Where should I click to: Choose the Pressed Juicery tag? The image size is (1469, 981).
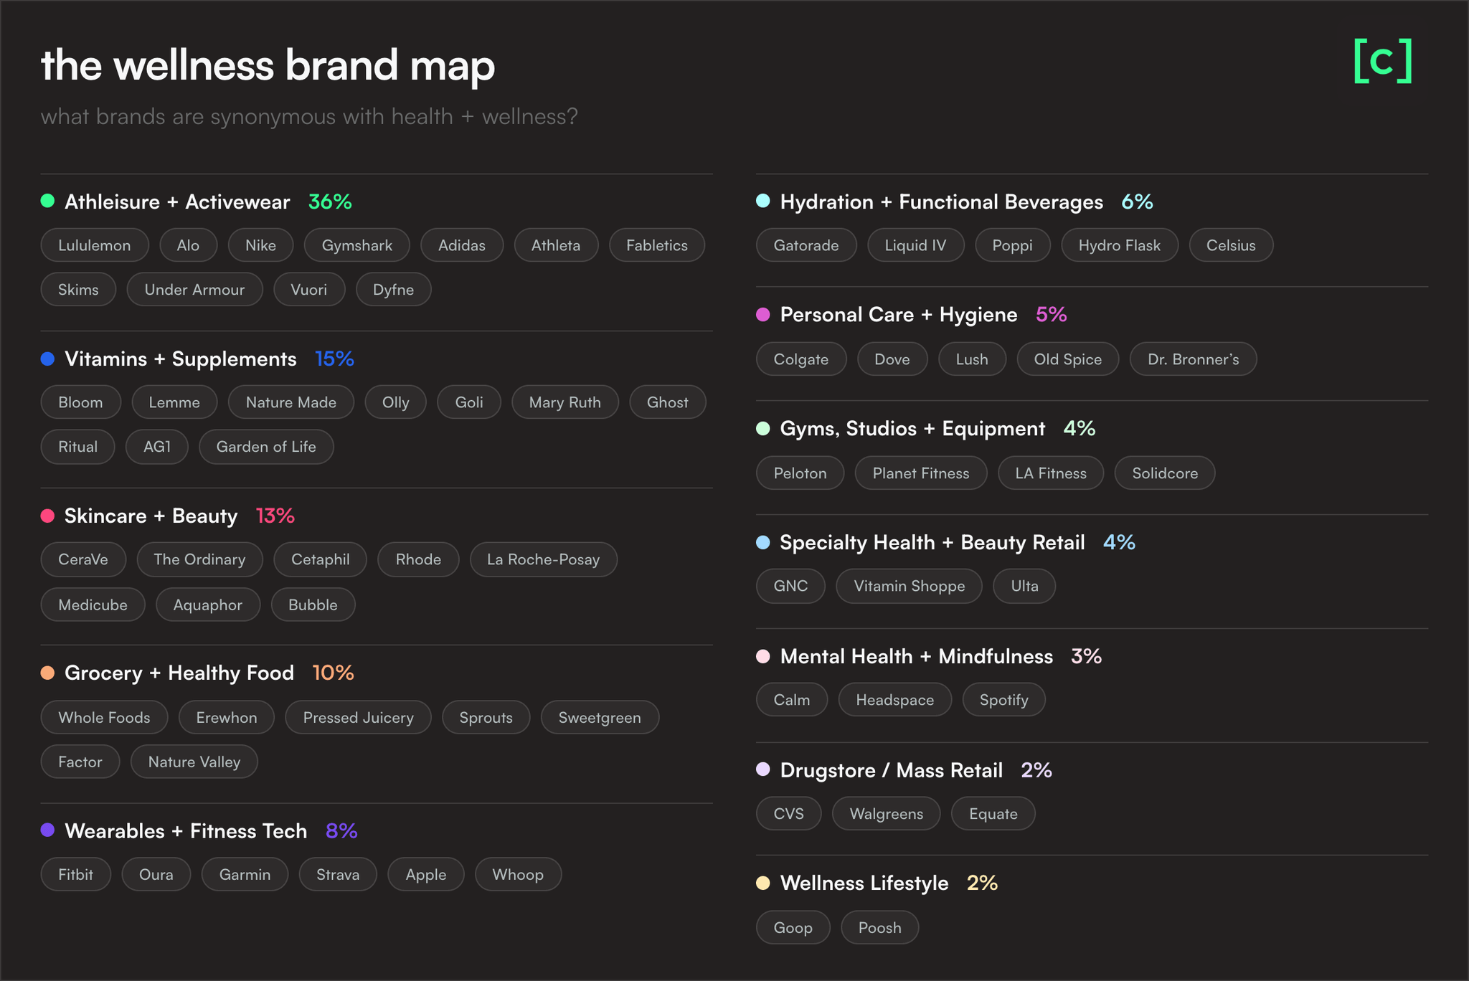(x=358, y=717)
